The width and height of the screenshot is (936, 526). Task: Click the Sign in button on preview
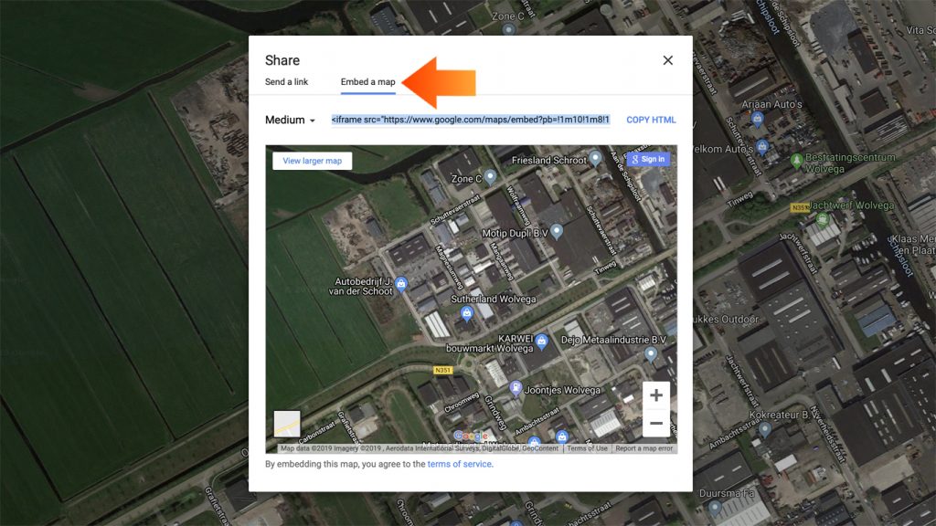click(x=648, y=159)
